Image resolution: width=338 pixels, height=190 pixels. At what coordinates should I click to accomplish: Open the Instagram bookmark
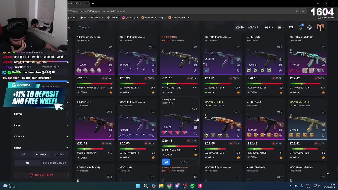(130, 18)
